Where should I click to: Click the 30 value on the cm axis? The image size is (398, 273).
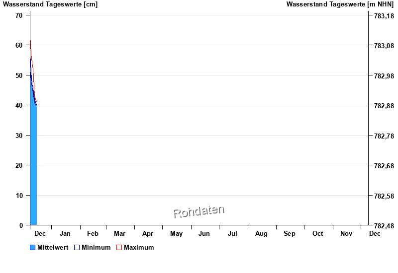click(x=19, y=136)
